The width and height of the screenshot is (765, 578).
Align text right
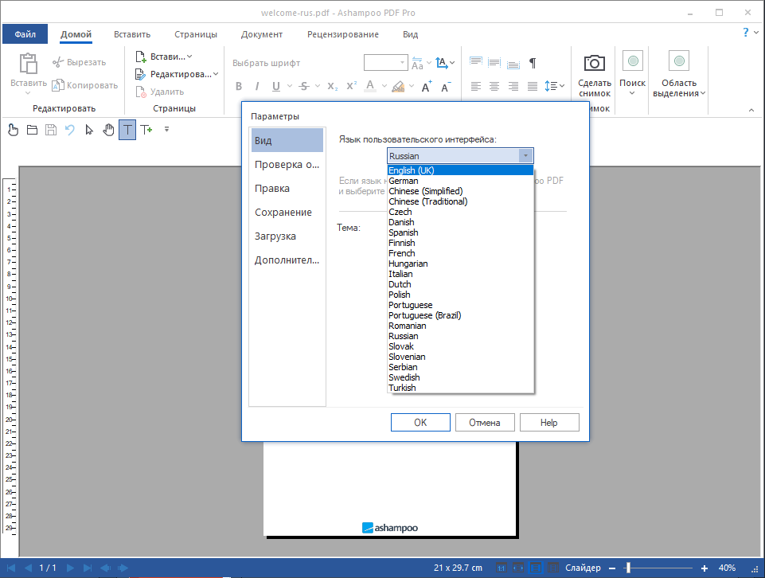[513, 86]
